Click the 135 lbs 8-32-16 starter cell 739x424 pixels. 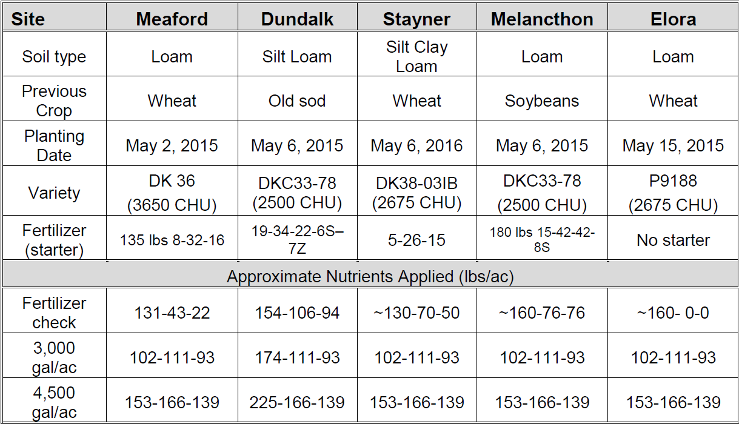pos(172,240)
